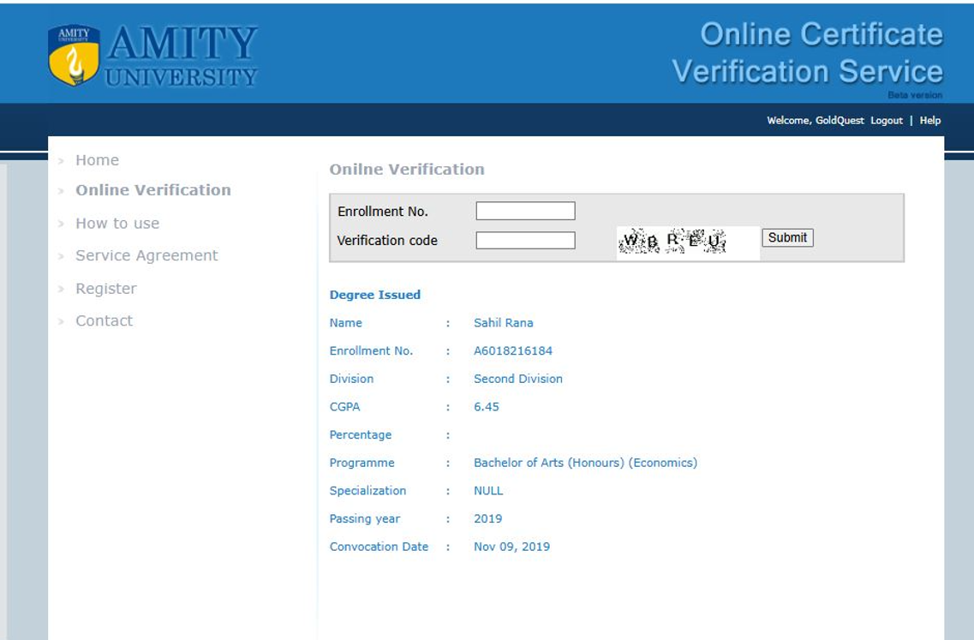Focus the Verification code input field
974x640 pixels.
[525, 241]
